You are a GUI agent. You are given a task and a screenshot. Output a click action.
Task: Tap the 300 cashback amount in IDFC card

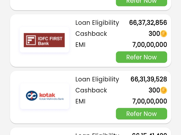point(154,34)
